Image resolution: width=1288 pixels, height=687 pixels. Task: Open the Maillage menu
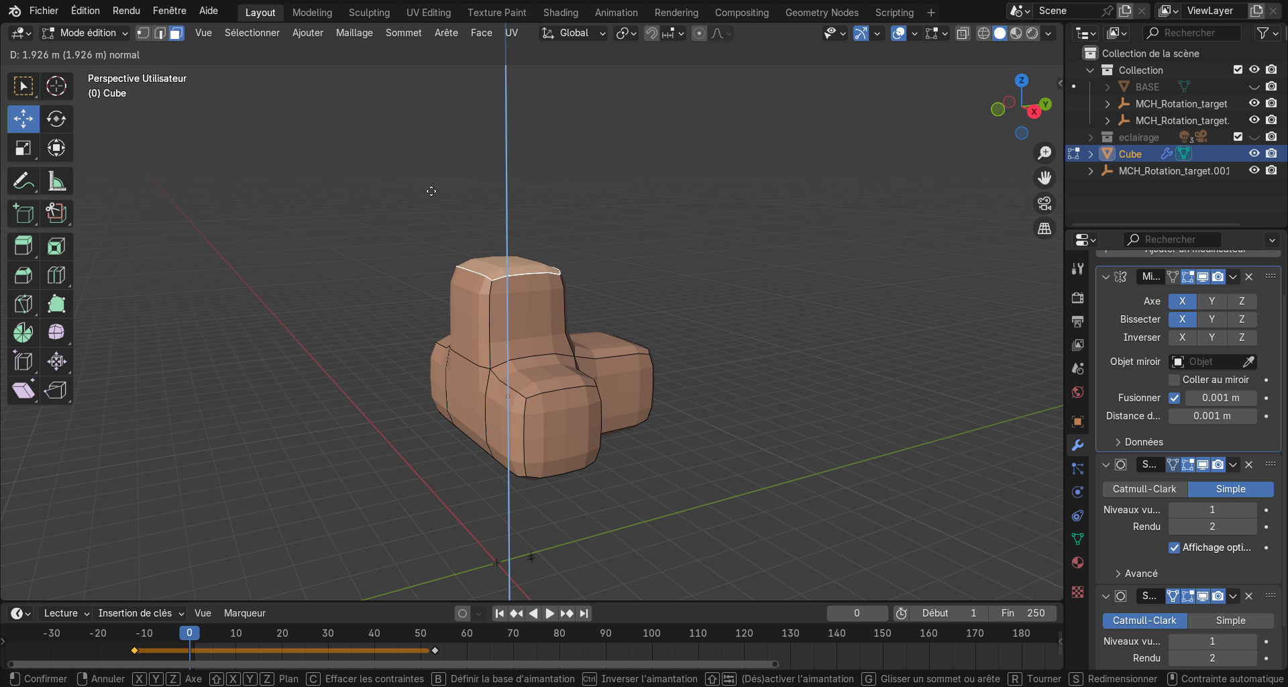[x=354, y=33]
